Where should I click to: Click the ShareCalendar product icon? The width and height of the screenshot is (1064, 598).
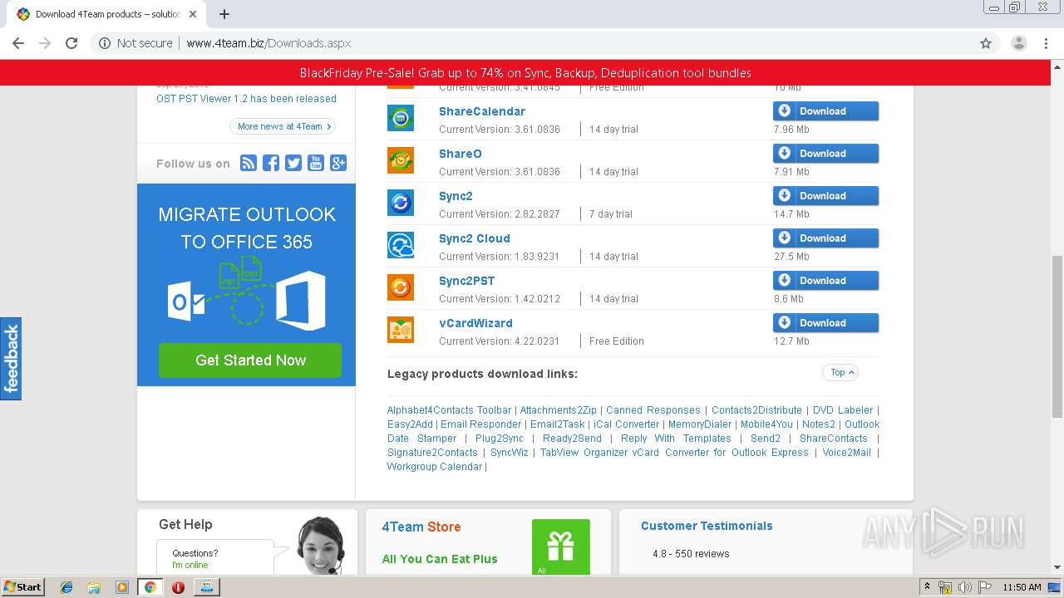point(401,118)
